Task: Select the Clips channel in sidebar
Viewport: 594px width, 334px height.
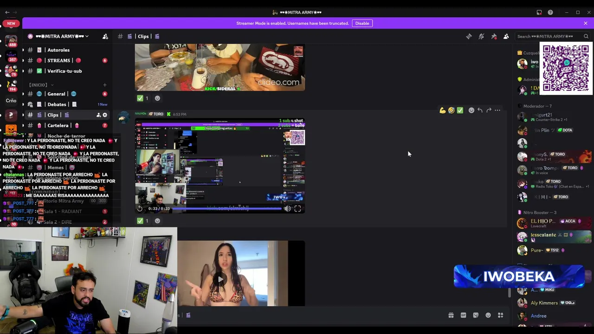Action: pyautogui.click(x=68, y=115)
